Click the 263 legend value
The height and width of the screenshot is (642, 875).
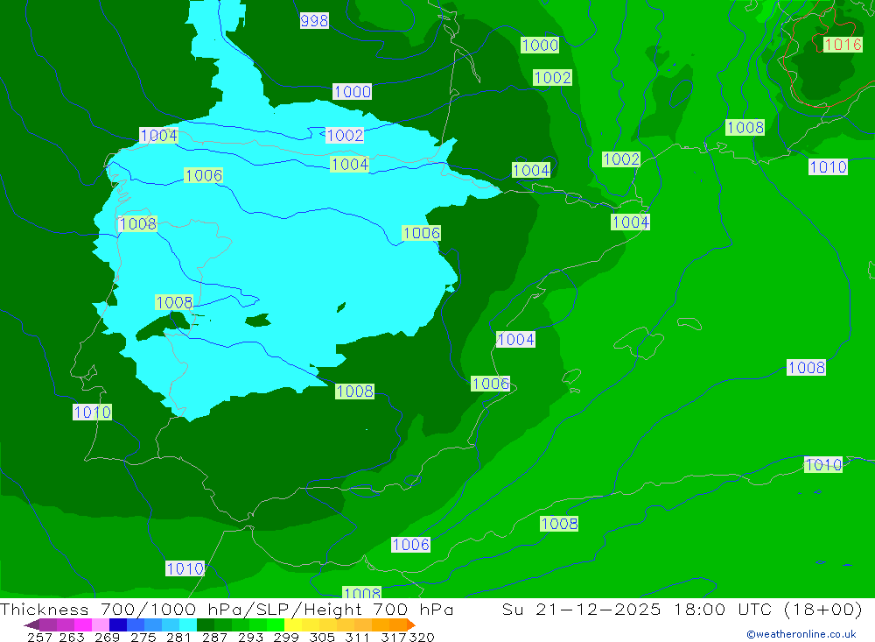(72, 637)
